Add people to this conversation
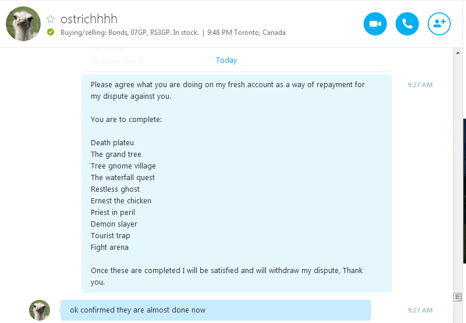466x323 pixels. pos(439,24)
